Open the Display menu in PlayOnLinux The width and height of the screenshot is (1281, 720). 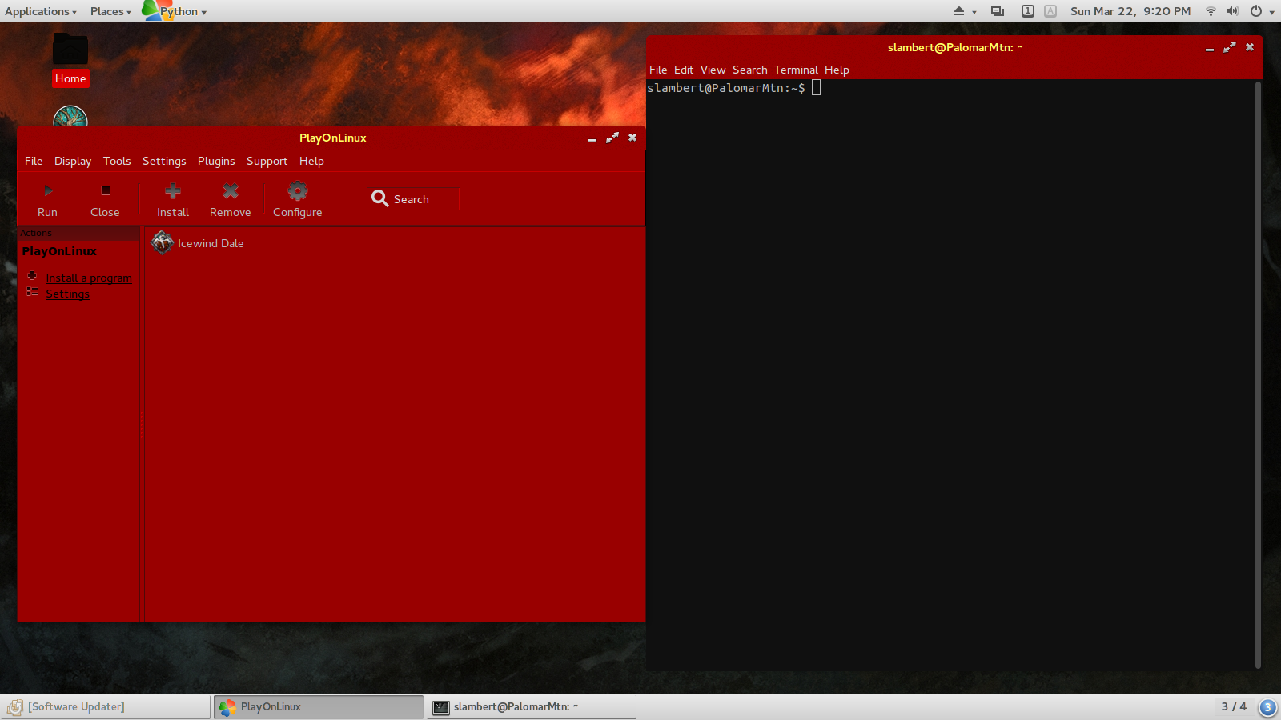73,161
